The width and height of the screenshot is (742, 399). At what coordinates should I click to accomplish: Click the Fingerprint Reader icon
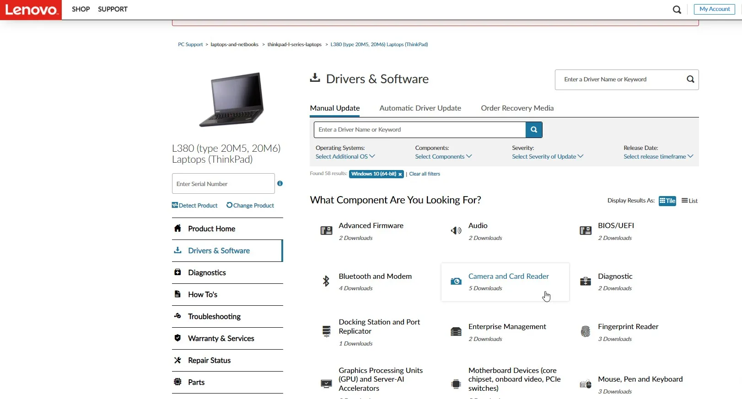(x=586, y=331)
